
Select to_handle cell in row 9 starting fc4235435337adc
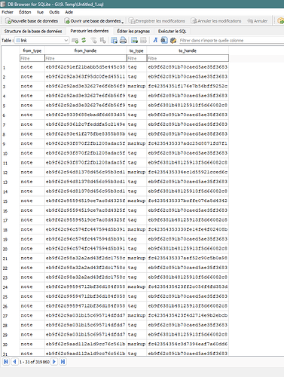tap(188, 143)
